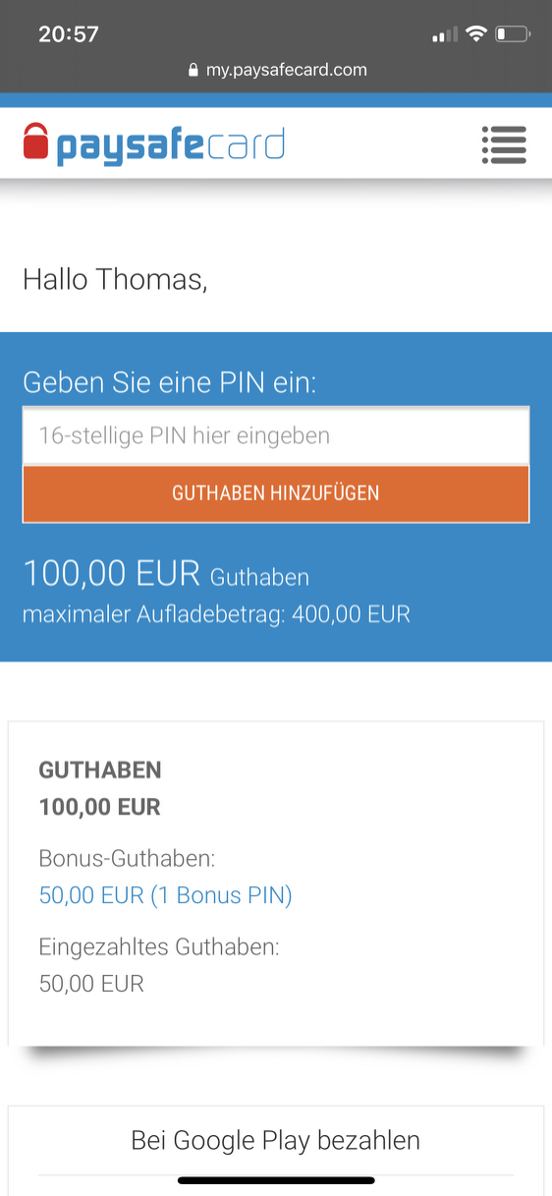Tap the Bonus-Guthaben label

(x=127, y=859)
